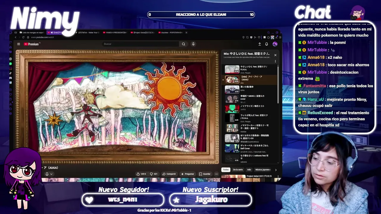Switch to YAMEII 4 PRESIDENT browser tab
The image size is (381, 214).
point(115,32)
